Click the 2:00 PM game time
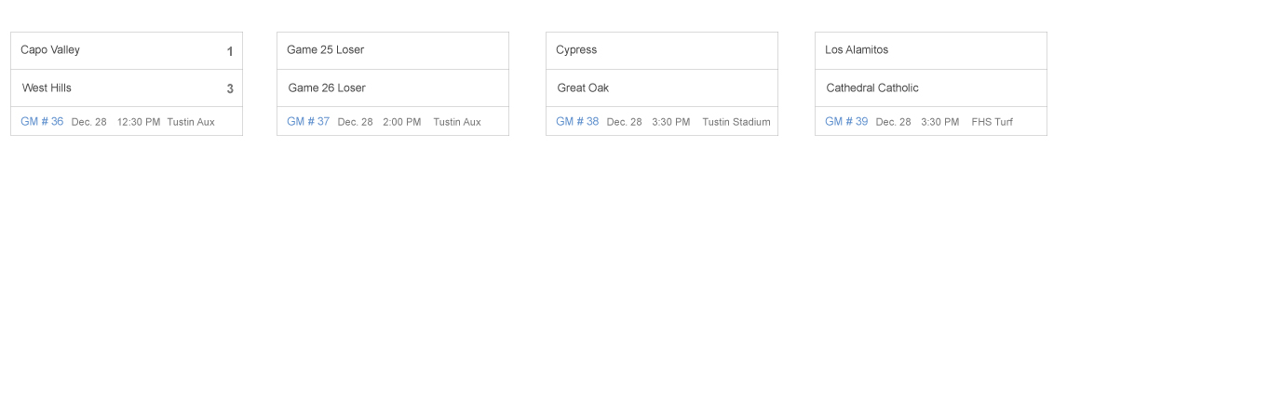 pyautogui.click(x=401, y=122)
